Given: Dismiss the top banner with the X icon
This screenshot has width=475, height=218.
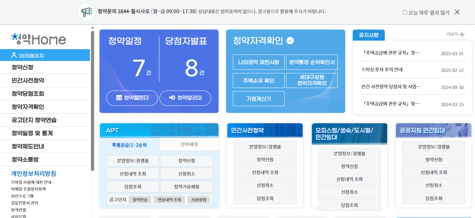Looking at the screenshot, I should click(x=457, y=11).
